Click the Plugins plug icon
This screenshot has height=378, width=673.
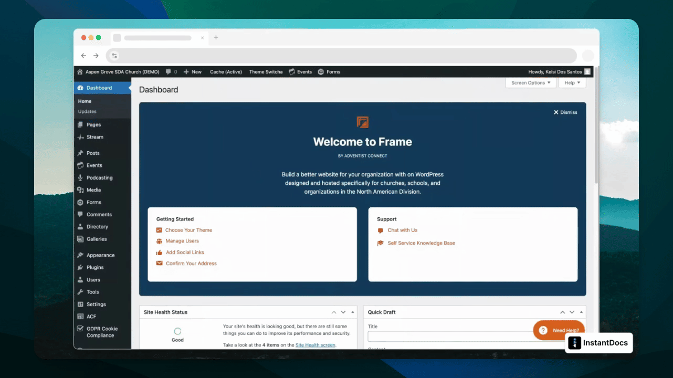click(80, 267)
